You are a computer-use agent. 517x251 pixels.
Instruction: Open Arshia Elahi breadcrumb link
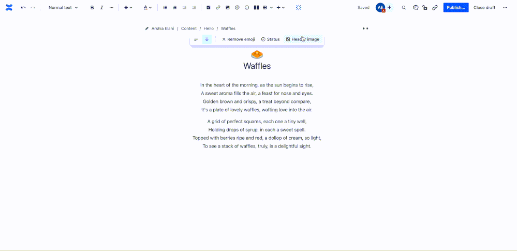pyautogui.click(x=163, y=28)
